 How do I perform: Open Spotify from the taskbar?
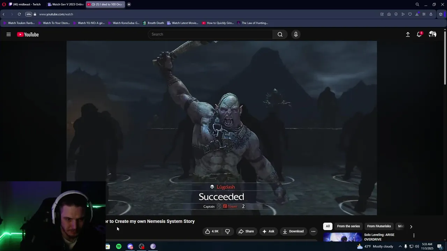(119, 246)
